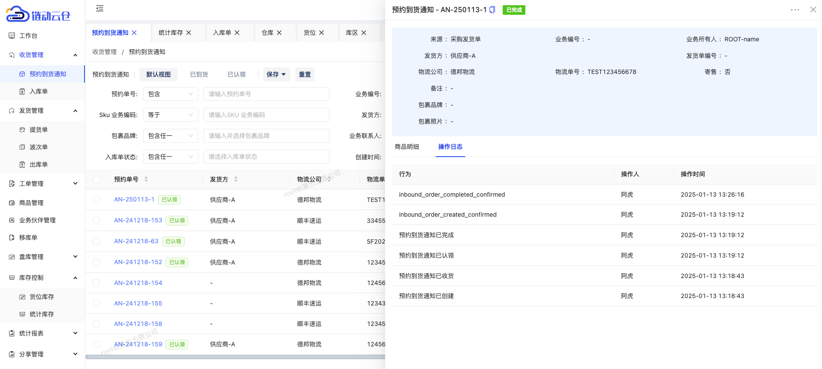Close the 统计库存 tab with X

pos(189,33)
